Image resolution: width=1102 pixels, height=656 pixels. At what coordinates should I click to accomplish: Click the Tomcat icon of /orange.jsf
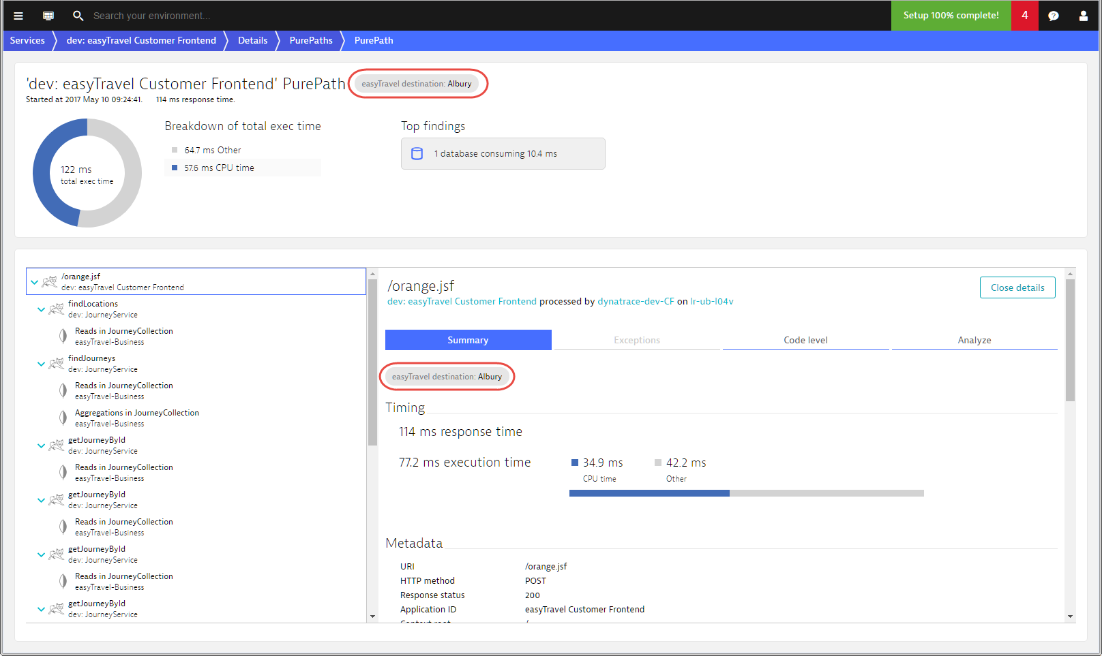(x=50, y=281)
